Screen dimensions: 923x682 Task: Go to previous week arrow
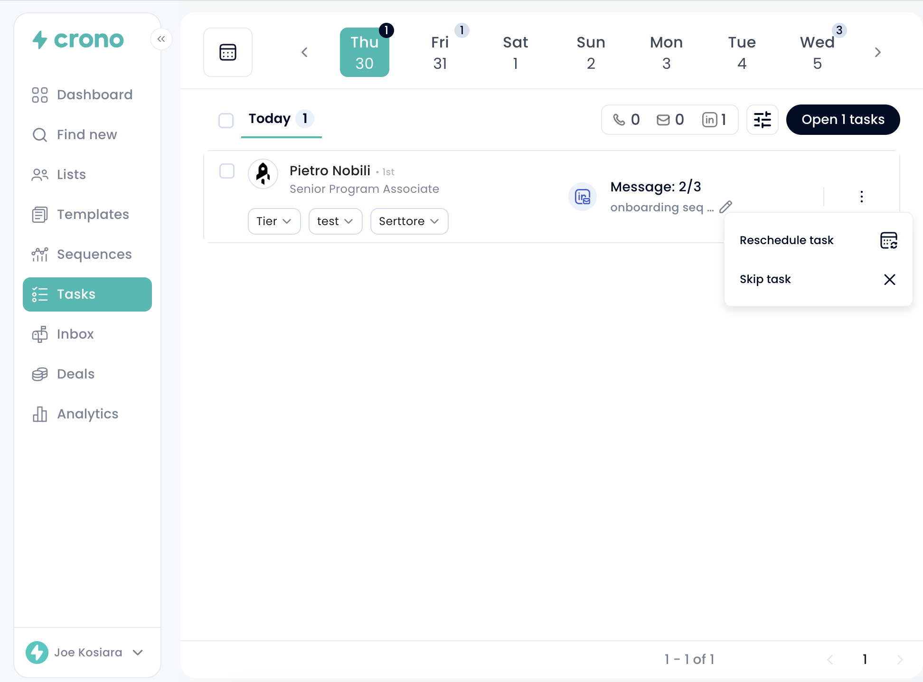tap(304, 52)
